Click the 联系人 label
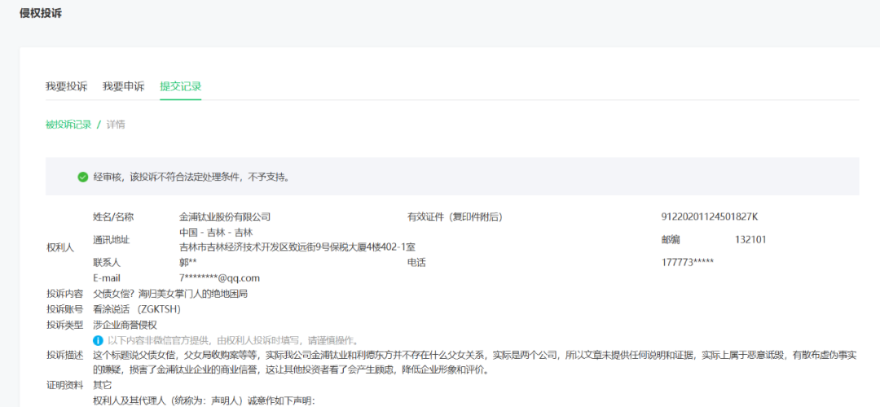Viewport: 880px width, 407px height. point(107,262)
